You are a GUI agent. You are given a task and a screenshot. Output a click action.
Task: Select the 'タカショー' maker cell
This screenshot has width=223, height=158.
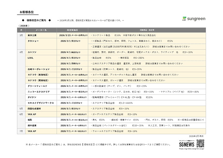41,44
